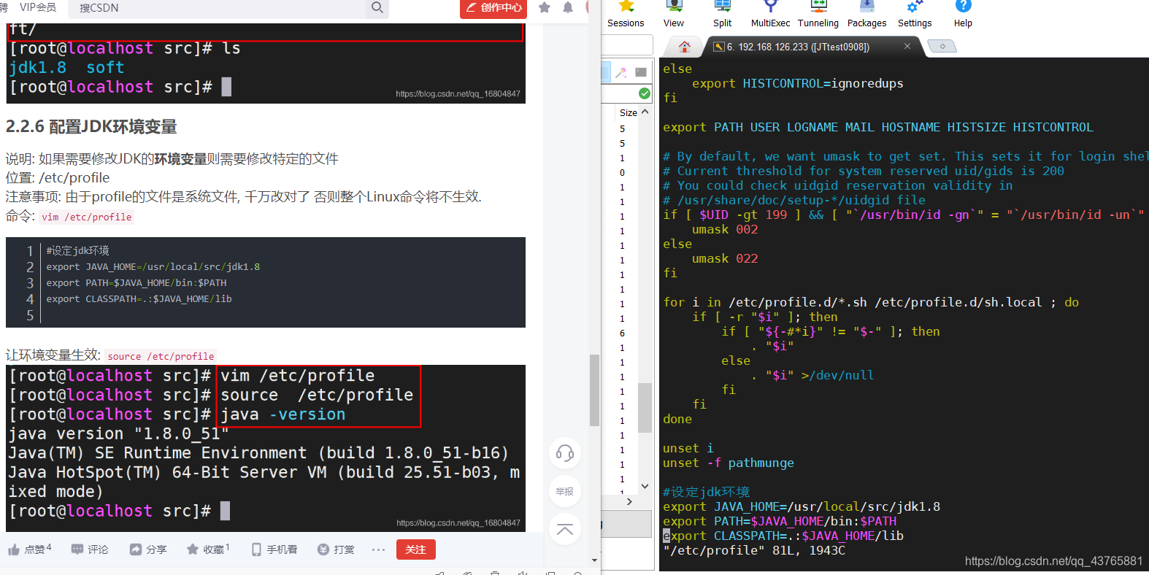Click browser scrollbar down arrow

point(595,560)
